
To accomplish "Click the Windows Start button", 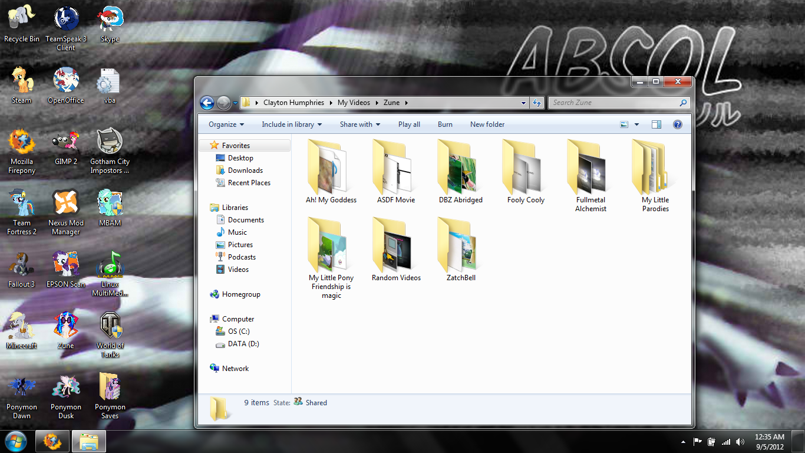I will (x=16, y=441).
